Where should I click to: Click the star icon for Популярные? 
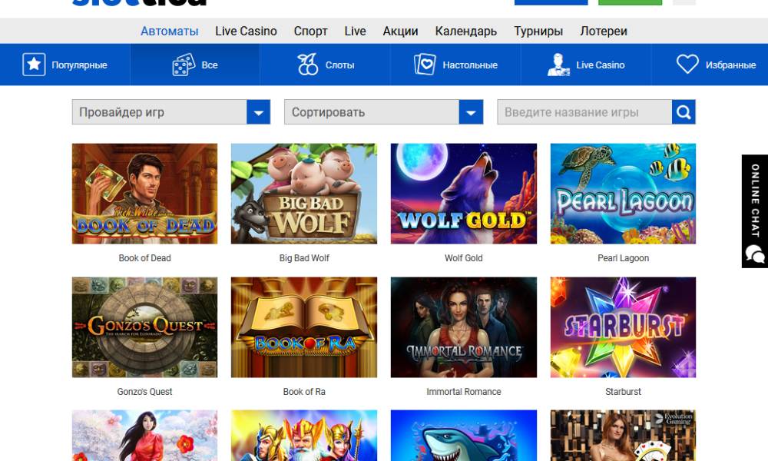34,65
